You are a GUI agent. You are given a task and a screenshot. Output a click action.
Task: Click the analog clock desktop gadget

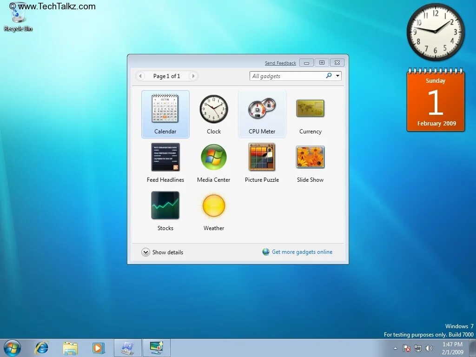coord(435,32)
